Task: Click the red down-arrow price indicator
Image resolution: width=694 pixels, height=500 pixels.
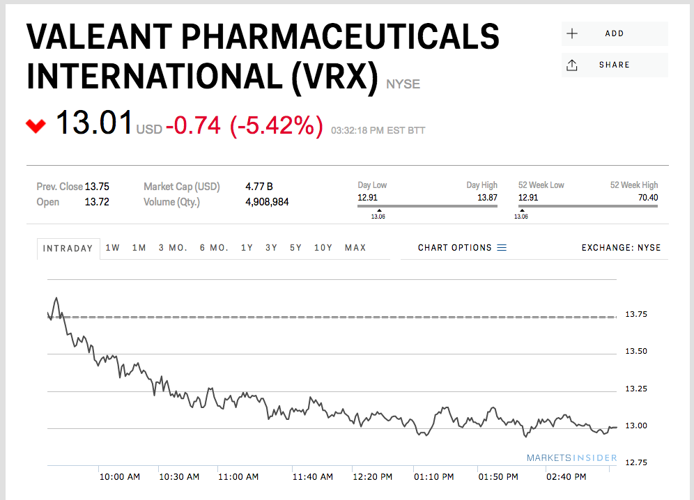Action: coord(36,125)
